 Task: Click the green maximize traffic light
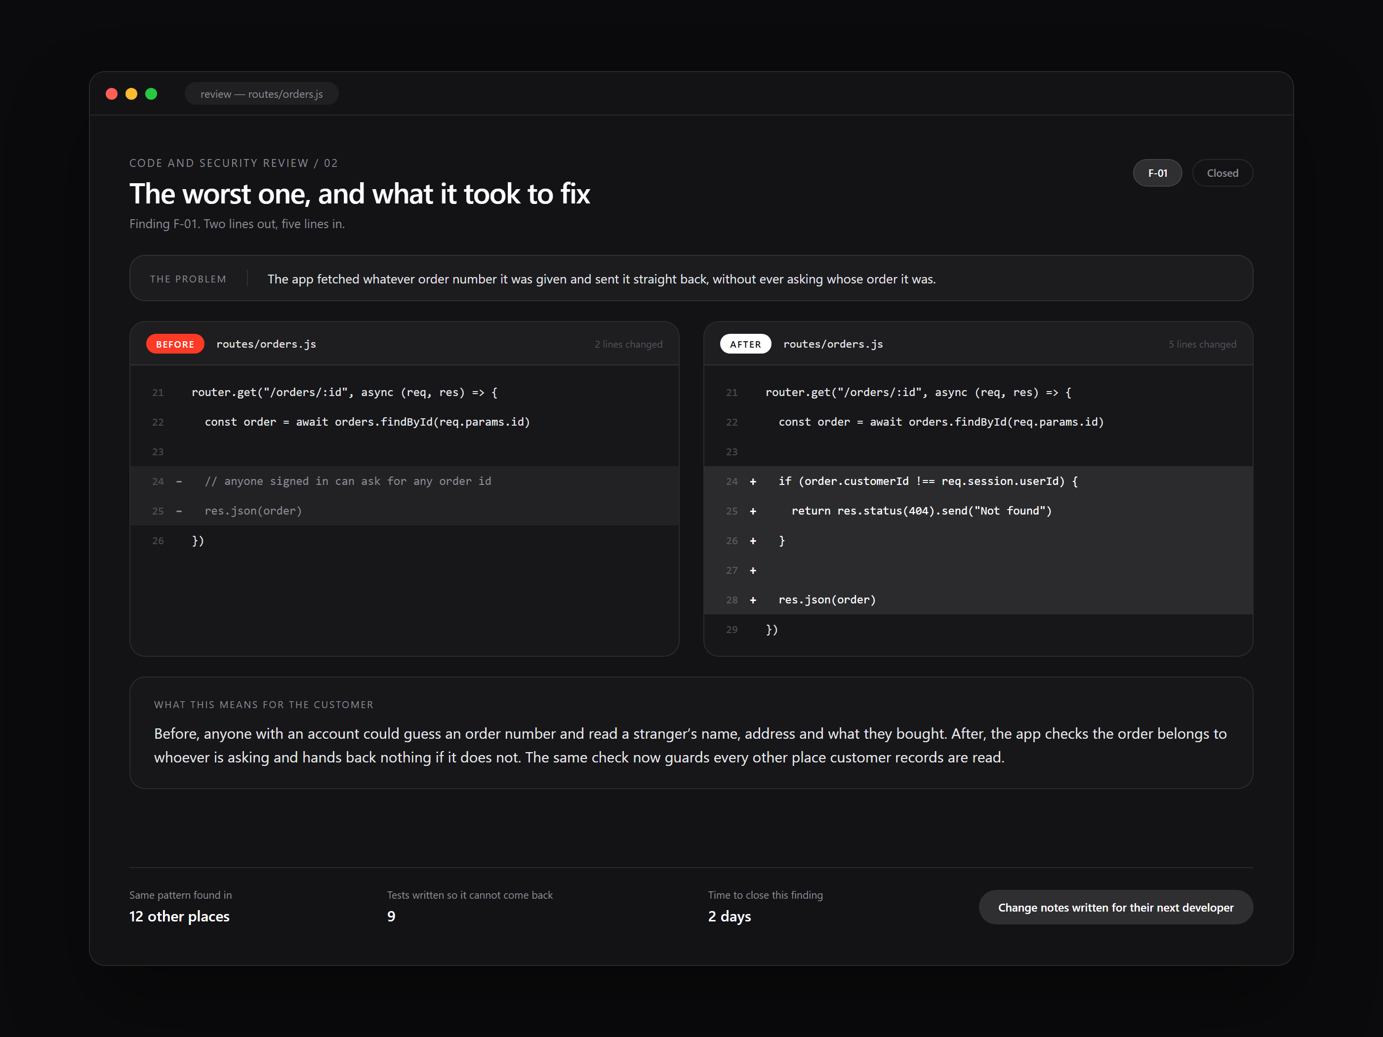coord(151,94)
